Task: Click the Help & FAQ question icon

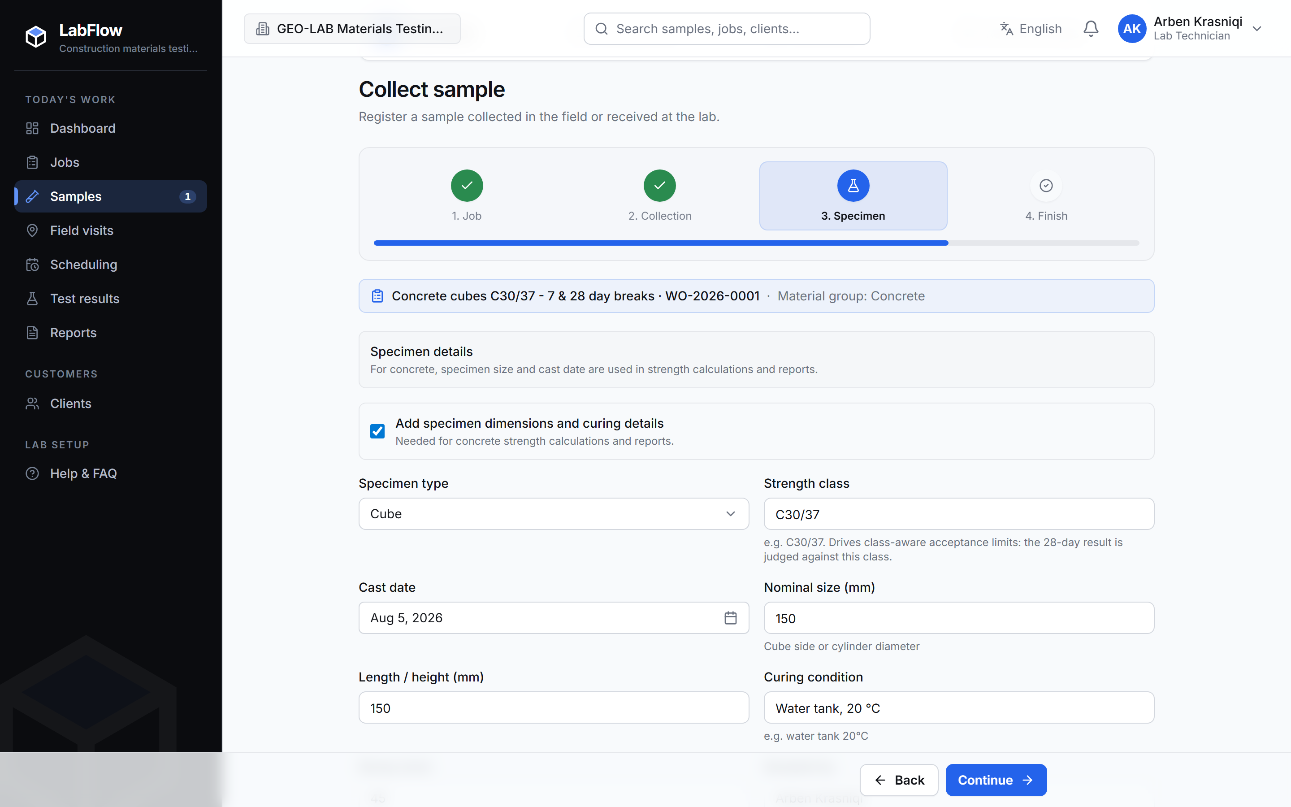Action: click(33, 473)
